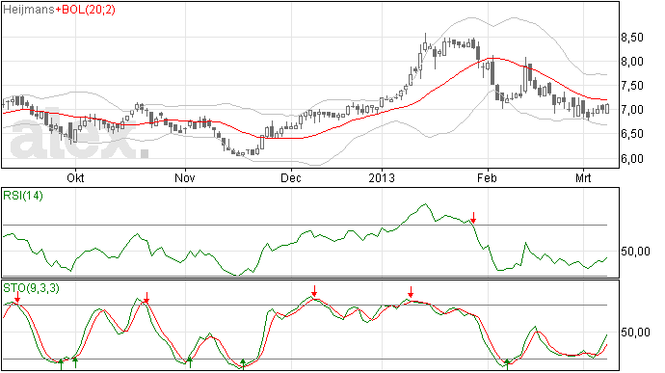Click the 8,50 price axis value
Viewport: 665px width, 373px height.
(632, 38)
